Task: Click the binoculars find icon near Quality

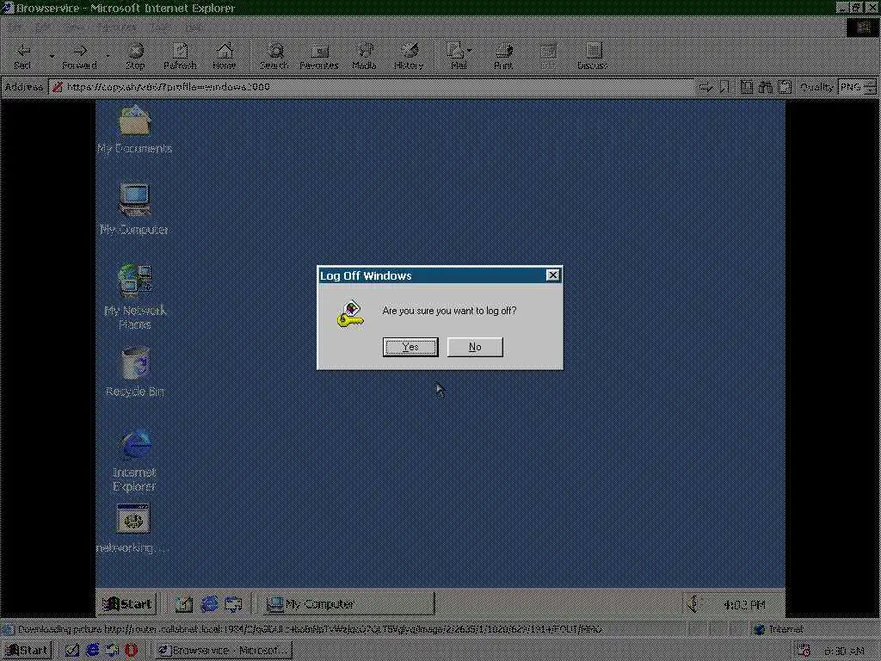Action: [x=766, y=87]
